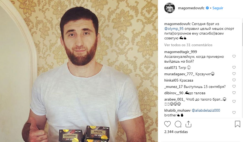Save the post with bookmark icon
Screen dimensions: 243x142
(x=237, y=124)
